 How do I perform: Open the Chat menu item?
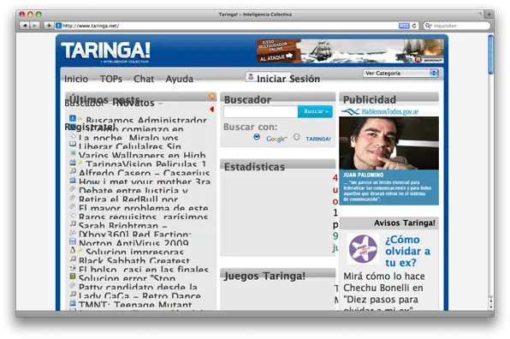pos(144,79)
